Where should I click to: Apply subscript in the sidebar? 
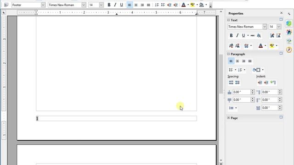pos(237,46)
